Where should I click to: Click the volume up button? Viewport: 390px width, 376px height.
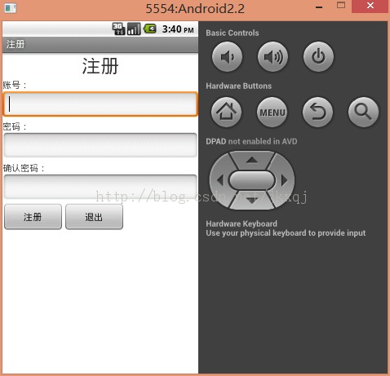pos(273,57)
